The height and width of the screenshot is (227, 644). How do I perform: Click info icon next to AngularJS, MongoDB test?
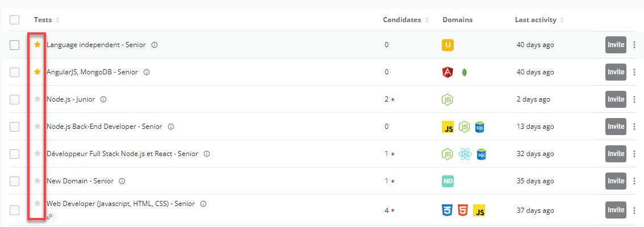pos(147,72)
